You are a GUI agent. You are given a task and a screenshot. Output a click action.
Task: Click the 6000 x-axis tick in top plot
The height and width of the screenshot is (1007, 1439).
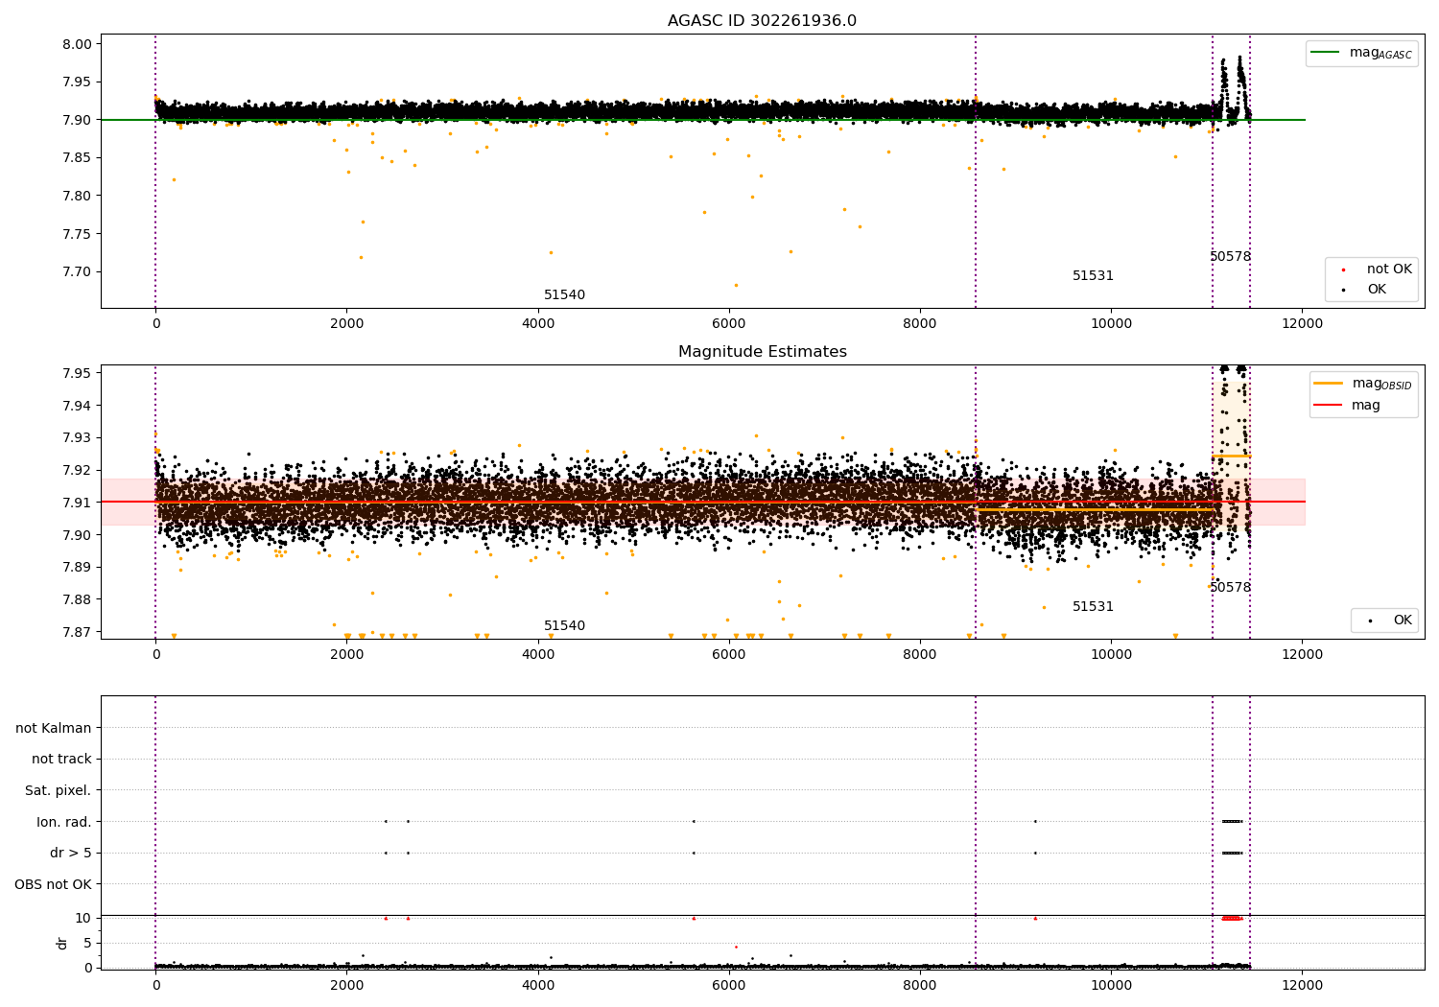click(729, 324)
